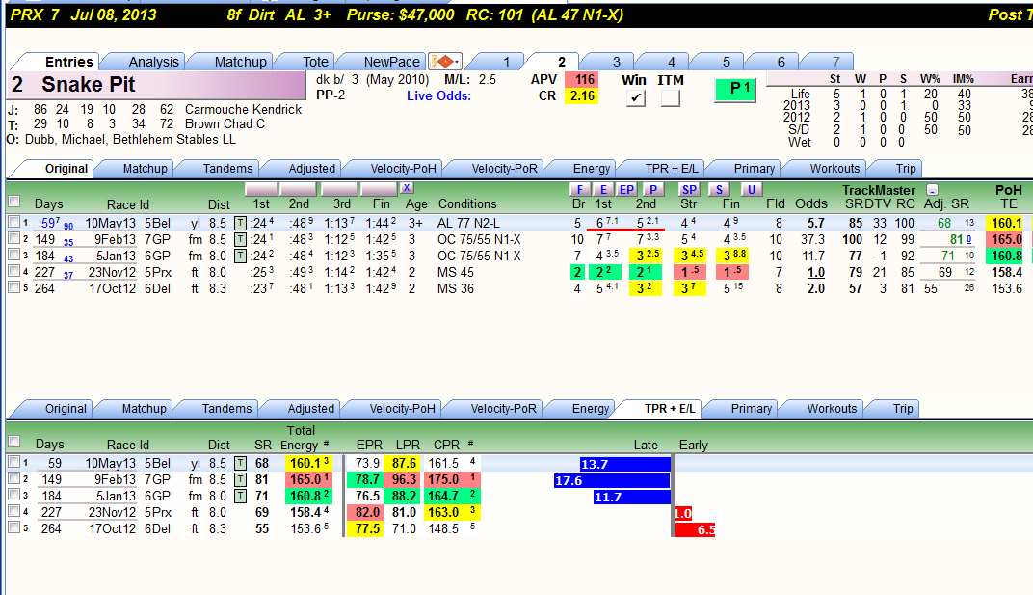Image resolution: width=1033 pixels, height=595 pixels.
Task: Select horse tab 3
Action: pos(616,62)
